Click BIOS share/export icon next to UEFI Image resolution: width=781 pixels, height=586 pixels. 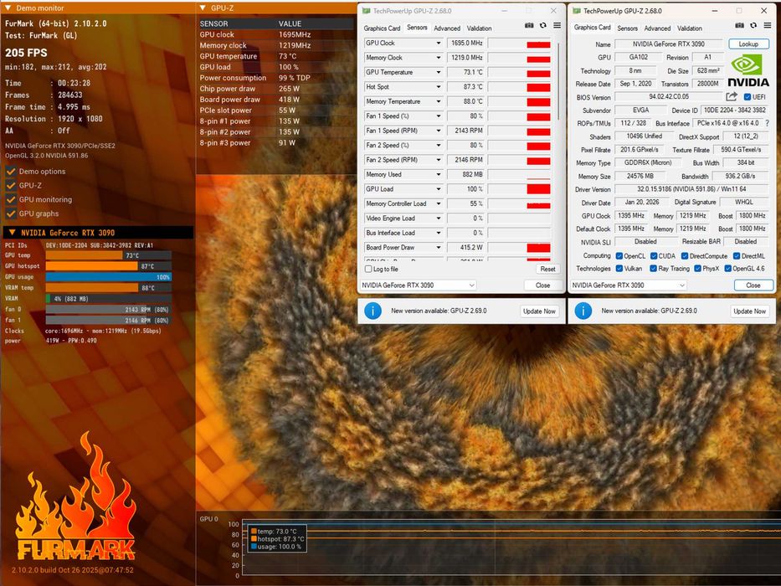(732, 96)
